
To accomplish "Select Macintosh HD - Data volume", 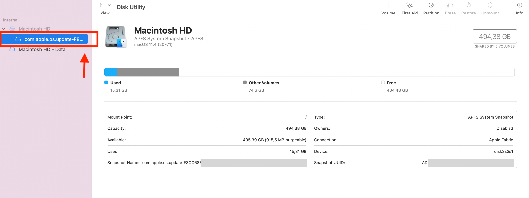I will [42, 49].
